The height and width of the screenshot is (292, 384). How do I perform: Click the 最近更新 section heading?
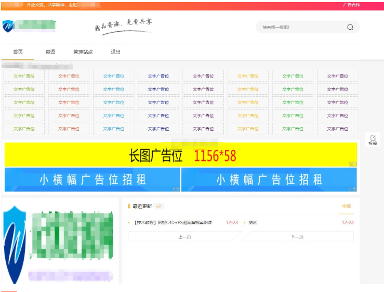[142, 206]
